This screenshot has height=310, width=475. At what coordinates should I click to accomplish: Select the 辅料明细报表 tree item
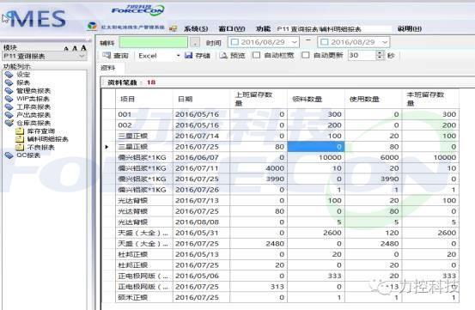click(x=47, y=139)
